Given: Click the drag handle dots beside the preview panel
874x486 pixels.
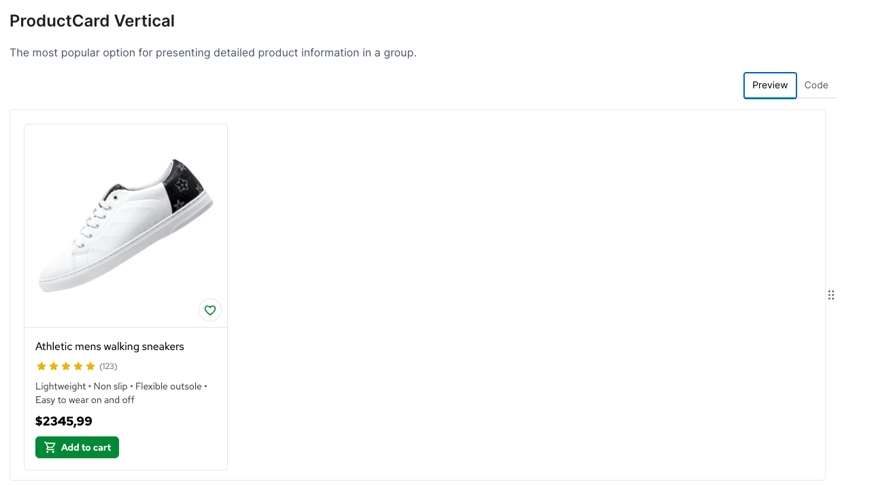Looking at the screenshot, I should (x=830, y=295).
